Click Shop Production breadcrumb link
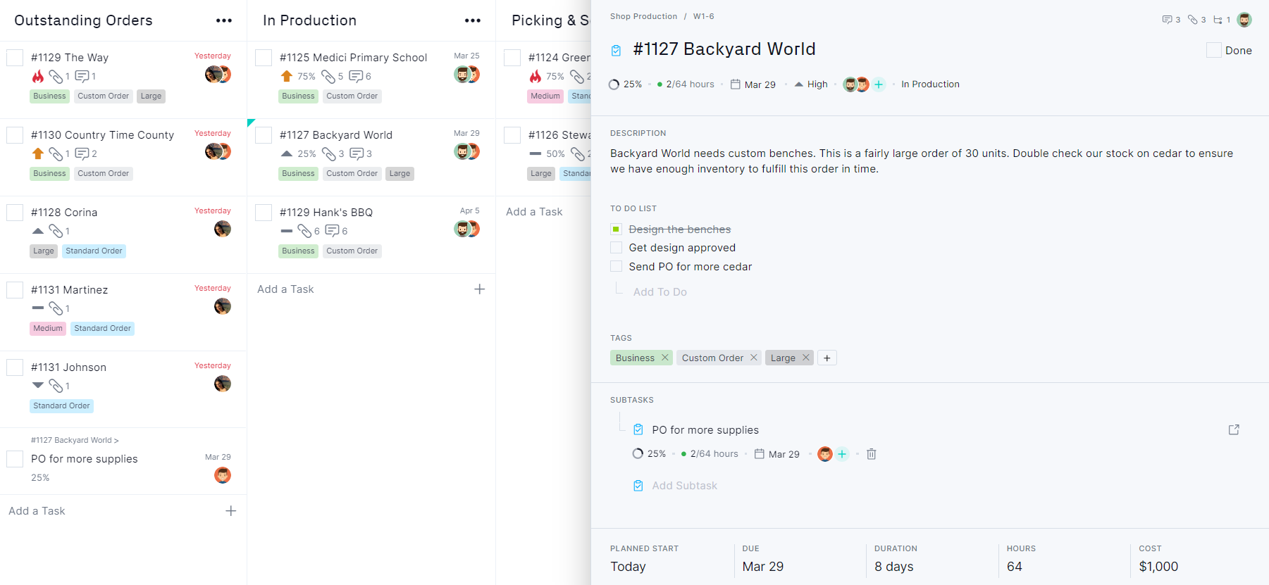1269x585 pixels. point(643,16)
